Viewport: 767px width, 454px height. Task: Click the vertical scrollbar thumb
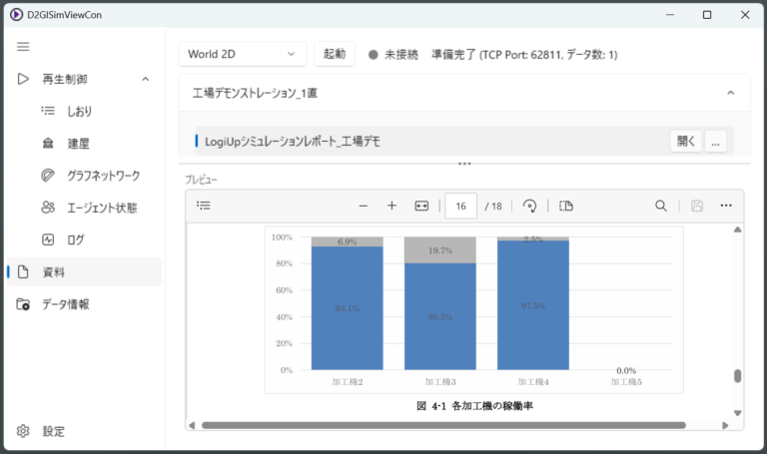point(738,376)
